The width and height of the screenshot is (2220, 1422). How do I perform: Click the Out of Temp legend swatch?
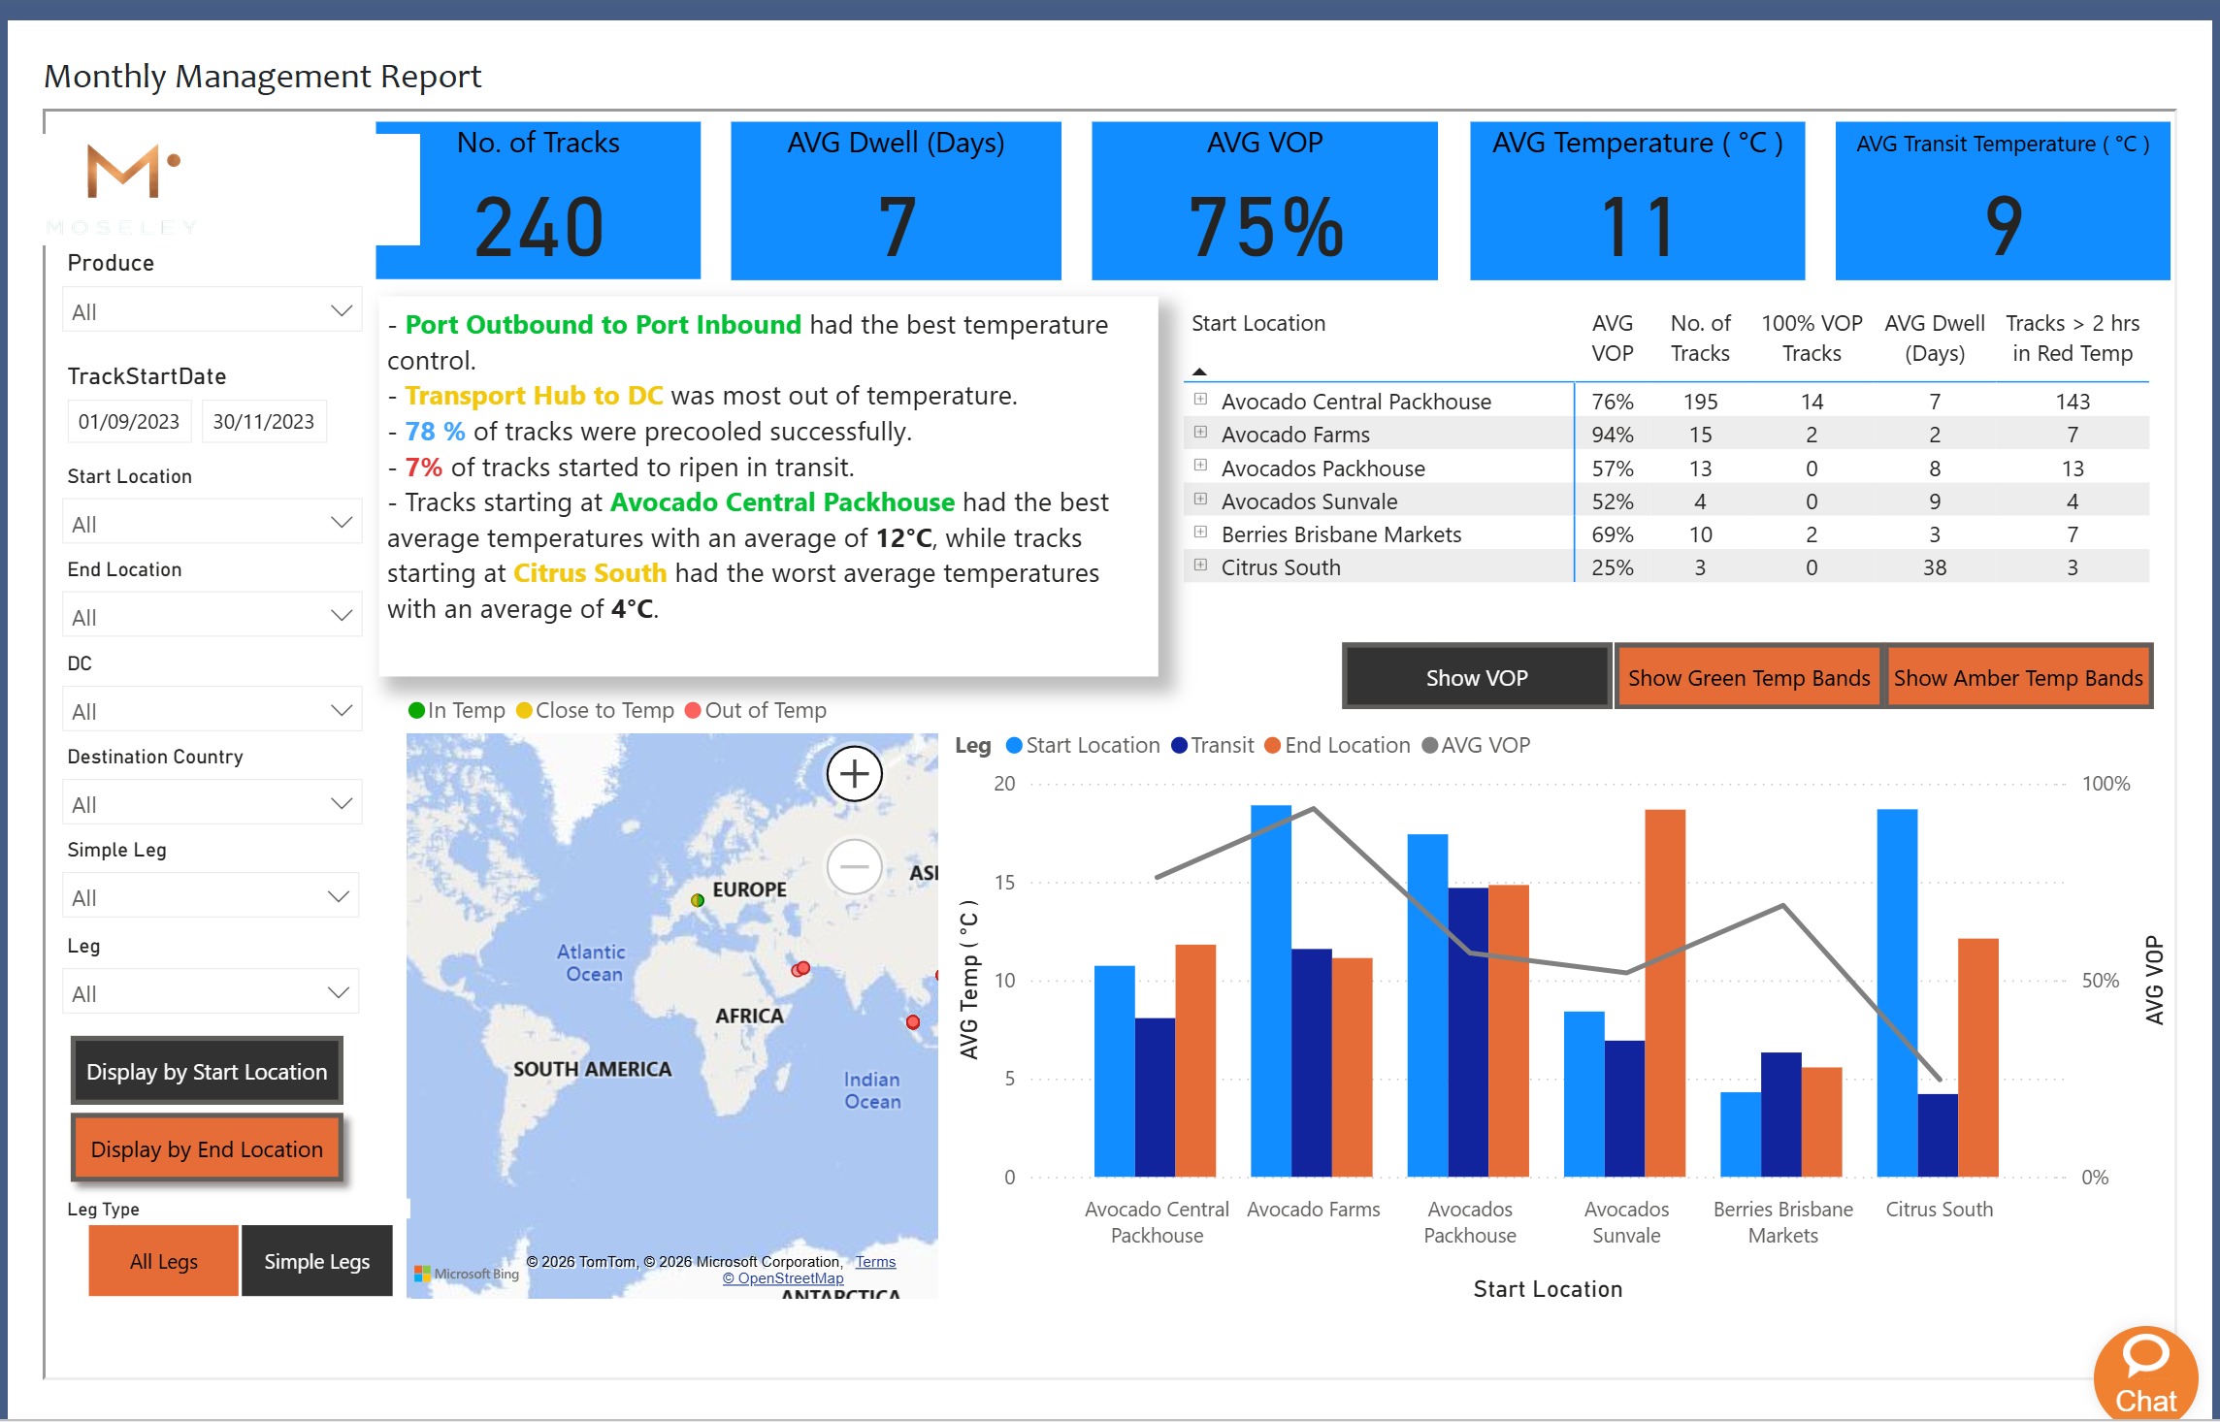(x=693, y=711)
